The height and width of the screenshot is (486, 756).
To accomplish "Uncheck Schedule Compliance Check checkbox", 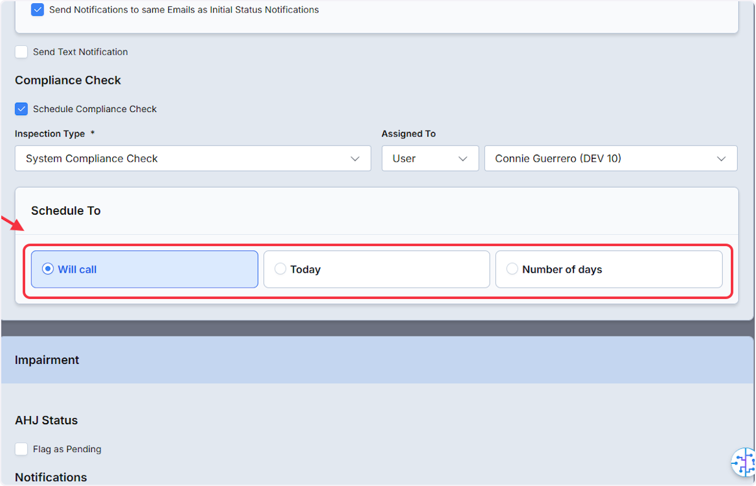I will point(21,109).
